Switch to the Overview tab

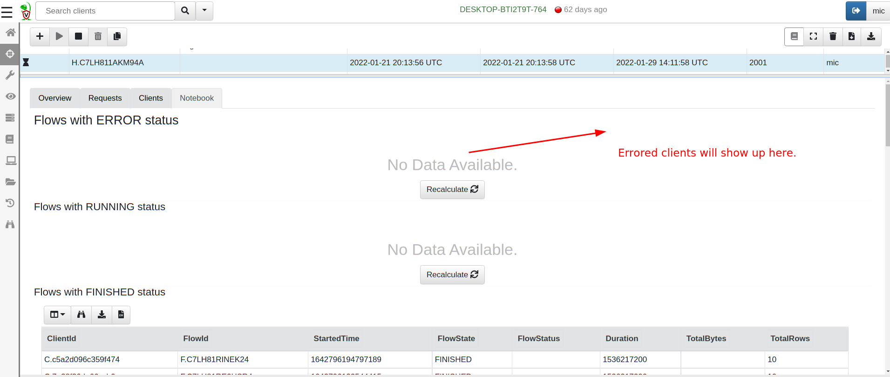(x=55, y=98)
